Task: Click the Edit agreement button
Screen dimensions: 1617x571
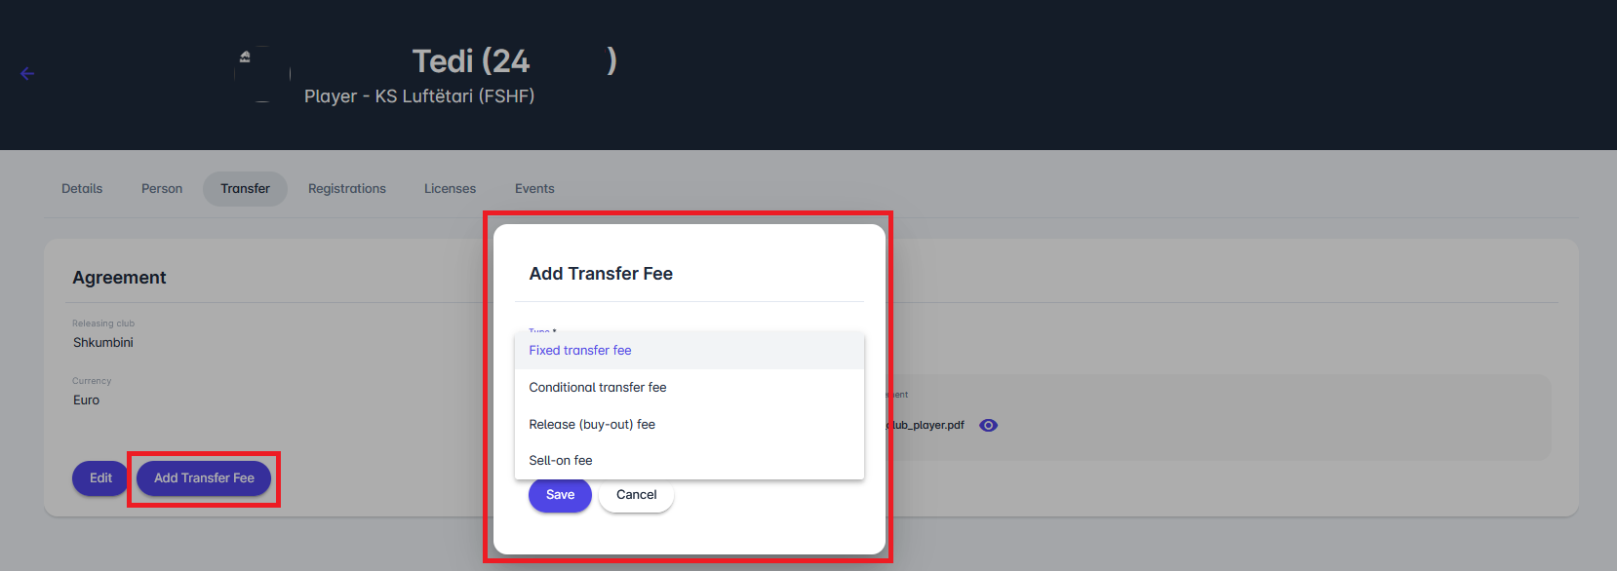Action: (100, 478)
